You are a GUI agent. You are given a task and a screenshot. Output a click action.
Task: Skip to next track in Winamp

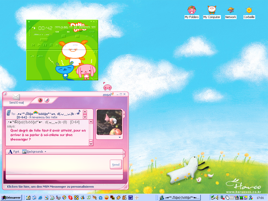57,45
